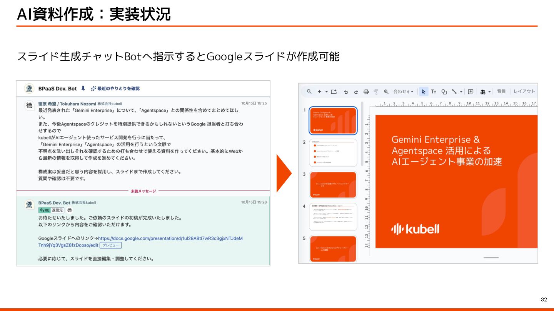The width and height of the screenshot is (554, 311).
Task: Click the plus new slide icon
Action: coord(319,91)
